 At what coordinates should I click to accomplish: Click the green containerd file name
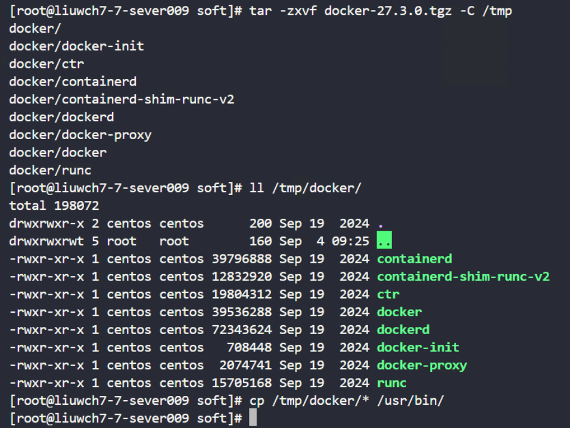click(415, 259)
